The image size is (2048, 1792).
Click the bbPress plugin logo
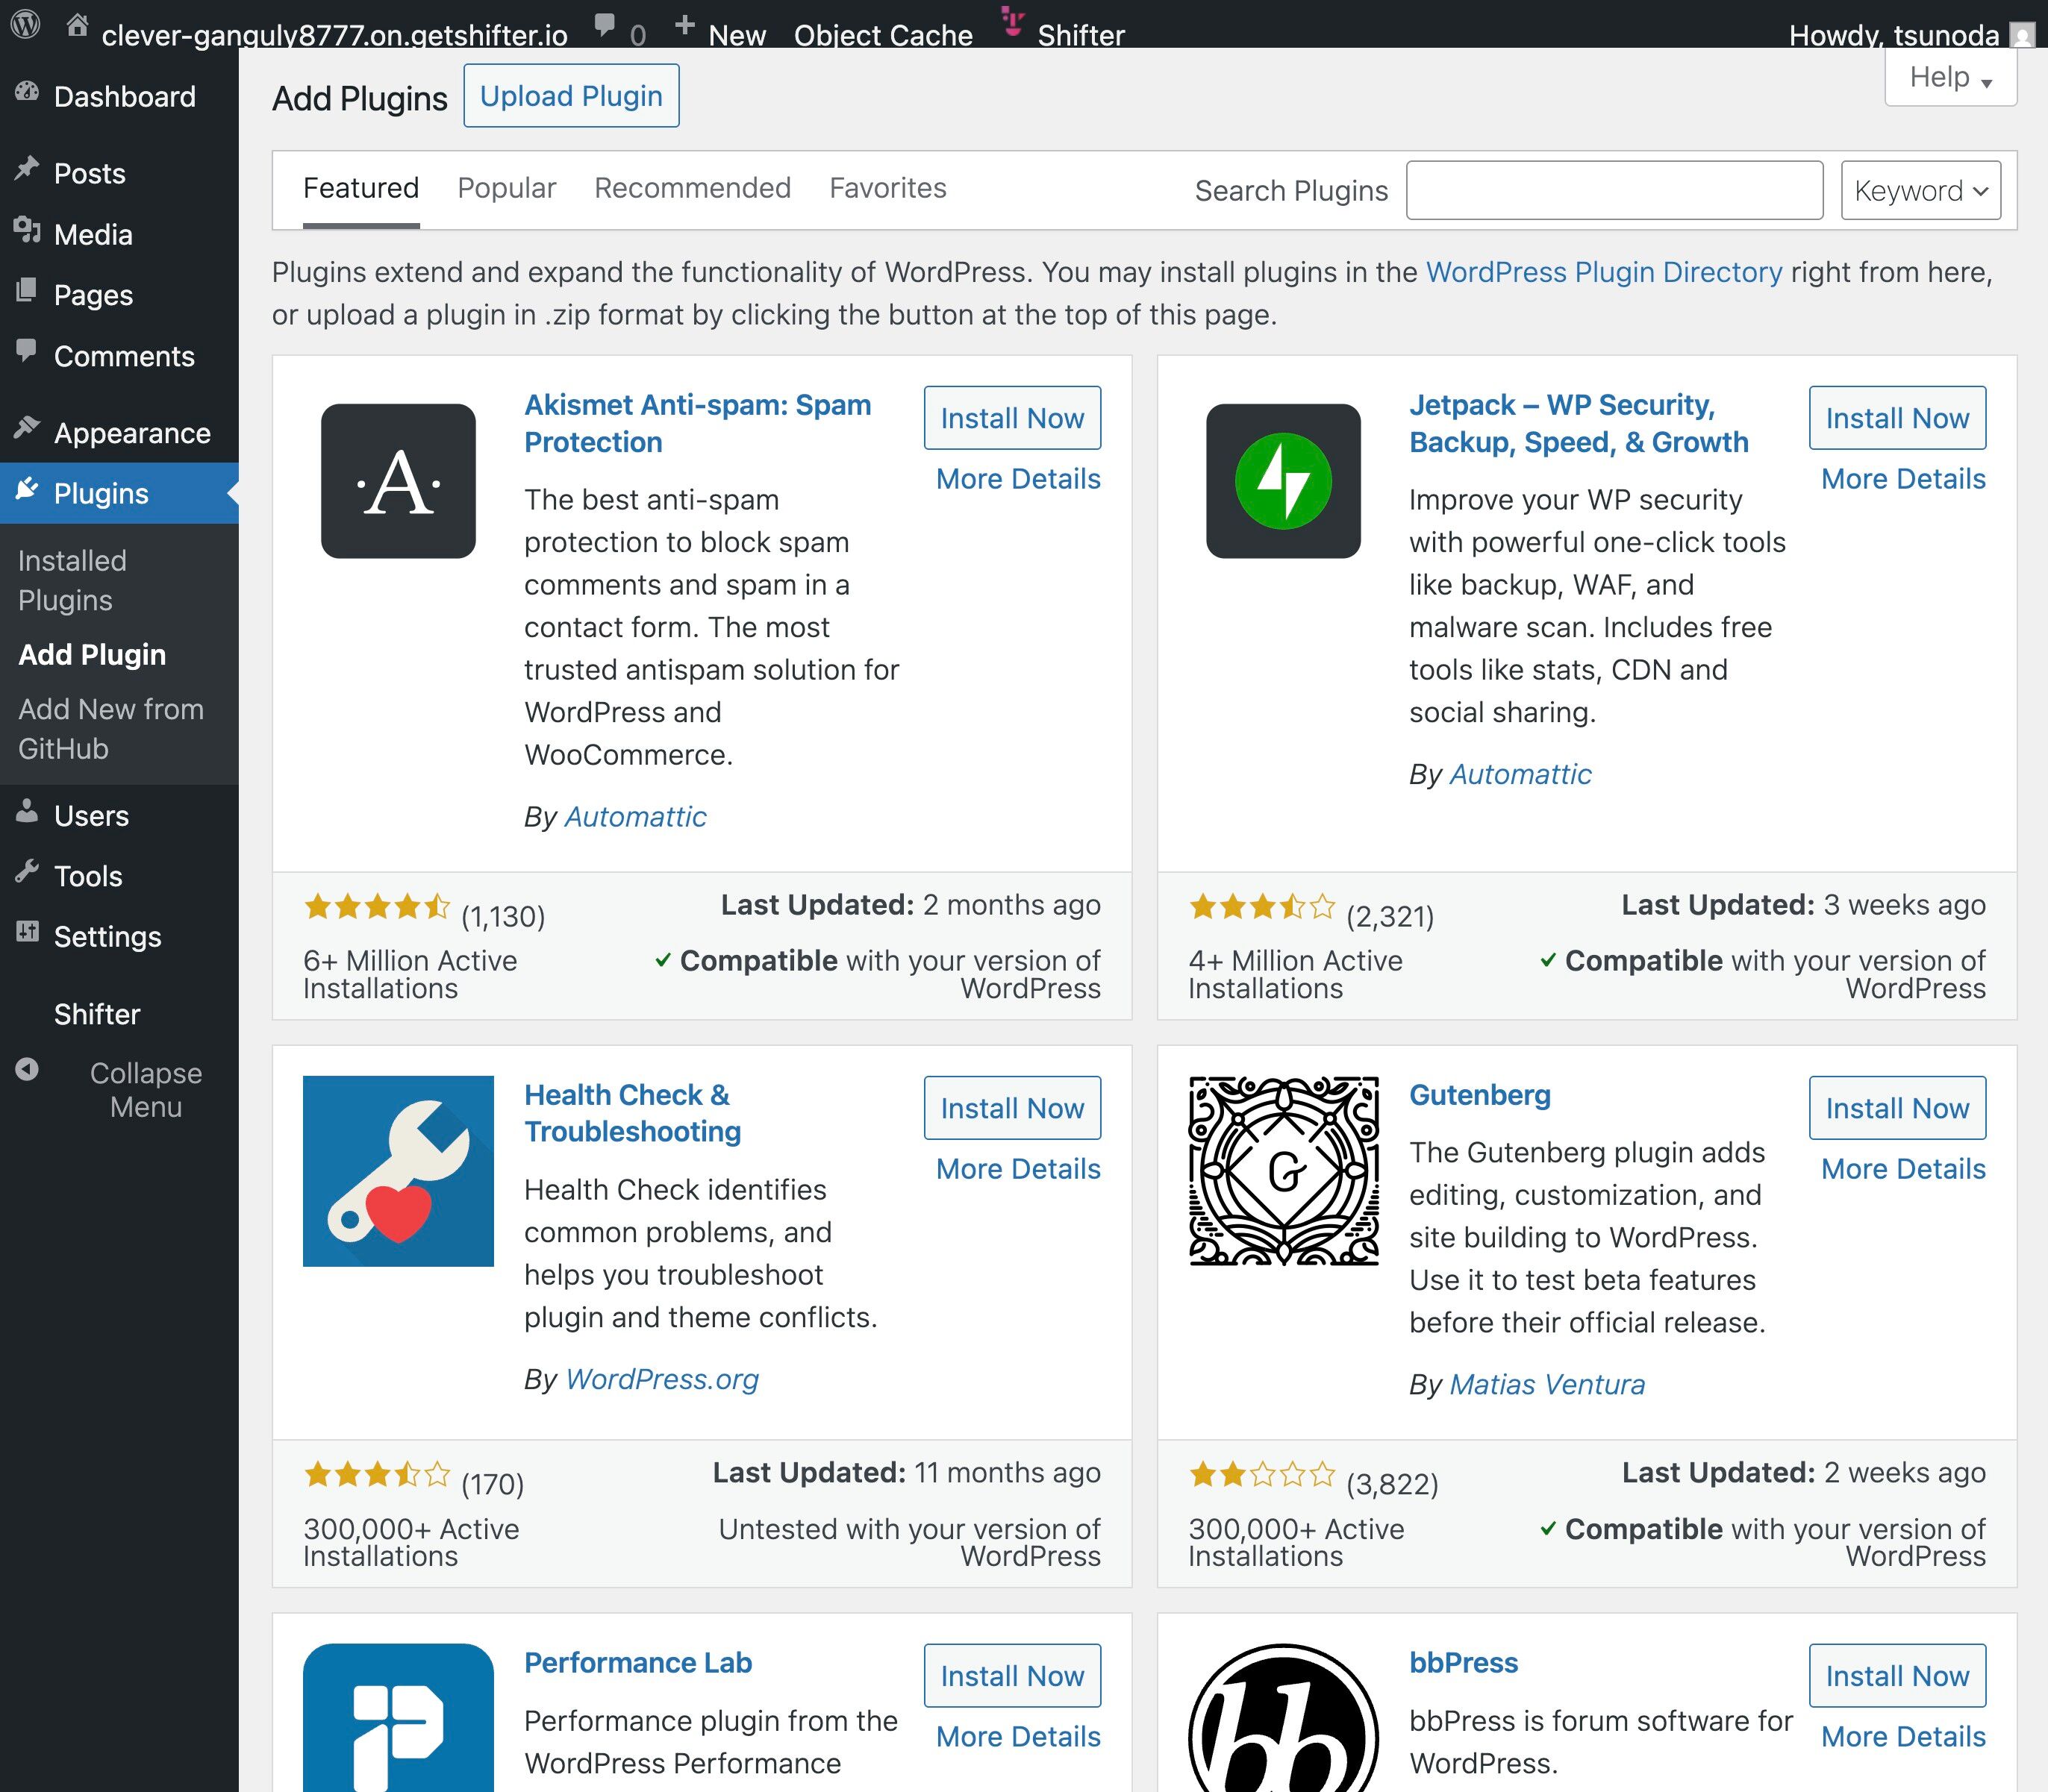pyautogui.click(x=1283, y=1720)
